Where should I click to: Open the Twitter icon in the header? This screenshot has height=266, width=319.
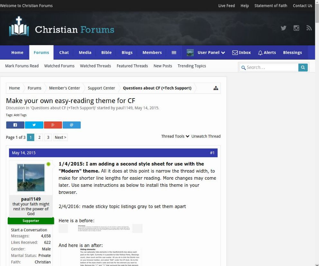click(283, 28)
